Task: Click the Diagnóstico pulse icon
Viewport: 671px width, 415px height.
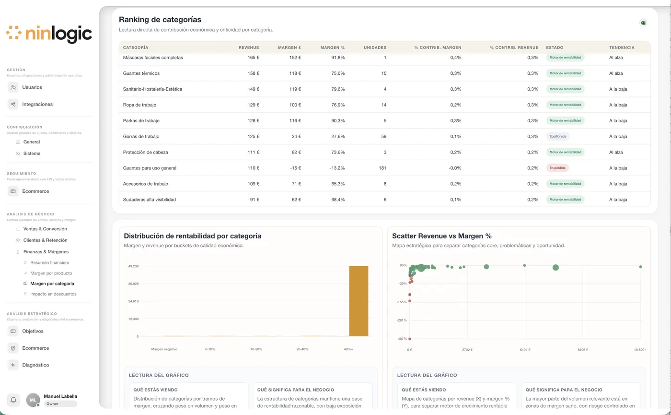Action: click(x=13, y=365)
